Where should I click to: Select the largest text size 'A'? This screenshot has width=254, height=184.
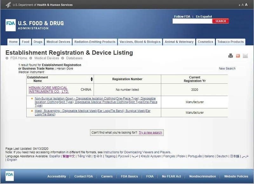coord(246,4)
